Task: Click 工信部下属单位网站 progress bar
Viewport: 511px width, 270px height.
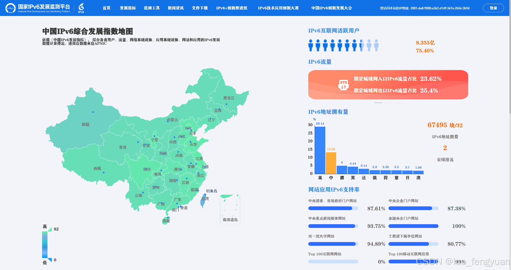Action: point(413,244)
